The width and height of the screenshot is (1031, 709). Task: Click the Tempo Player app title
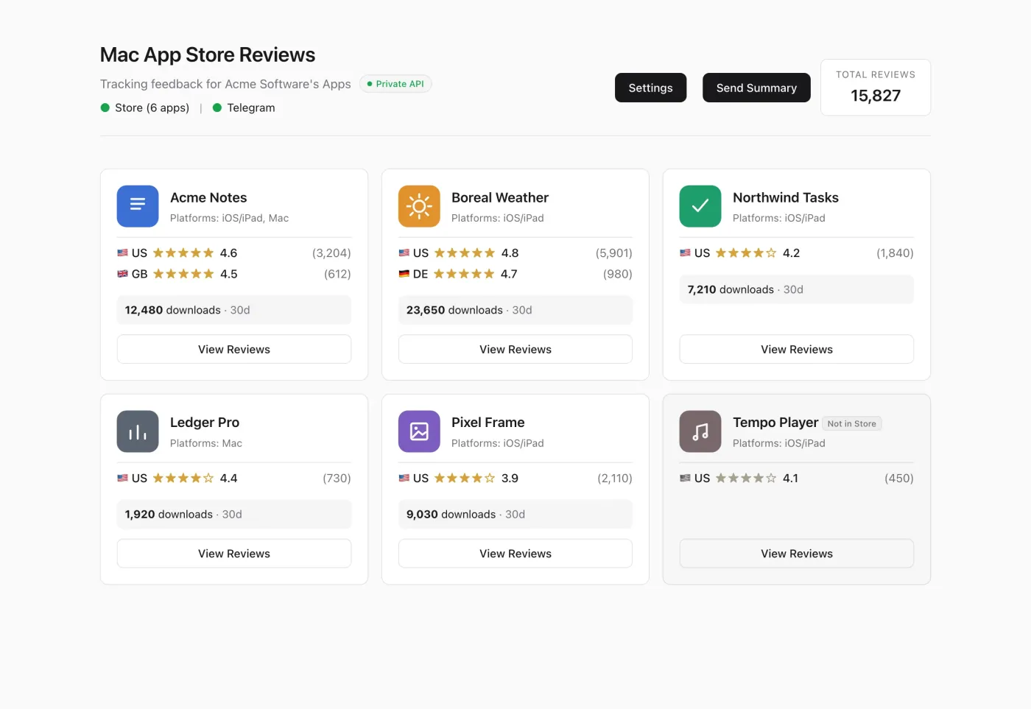775,423
